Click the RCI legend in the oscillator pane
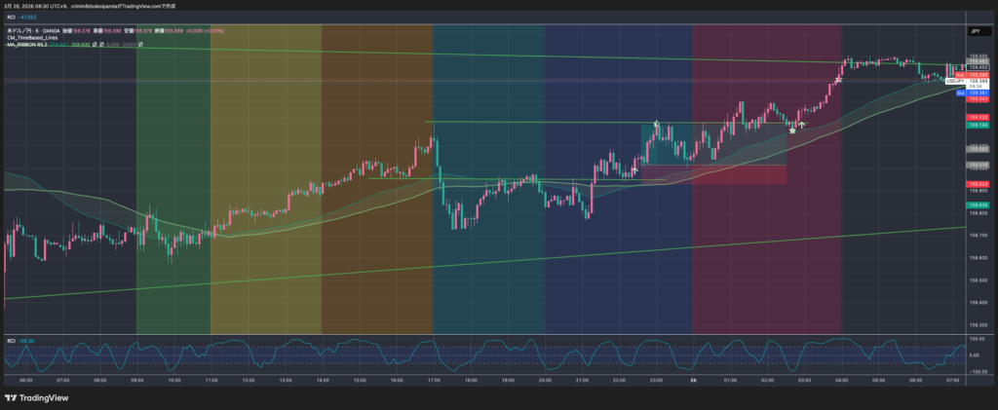Viewport: 998px width, 410px height. coord(12,340)
